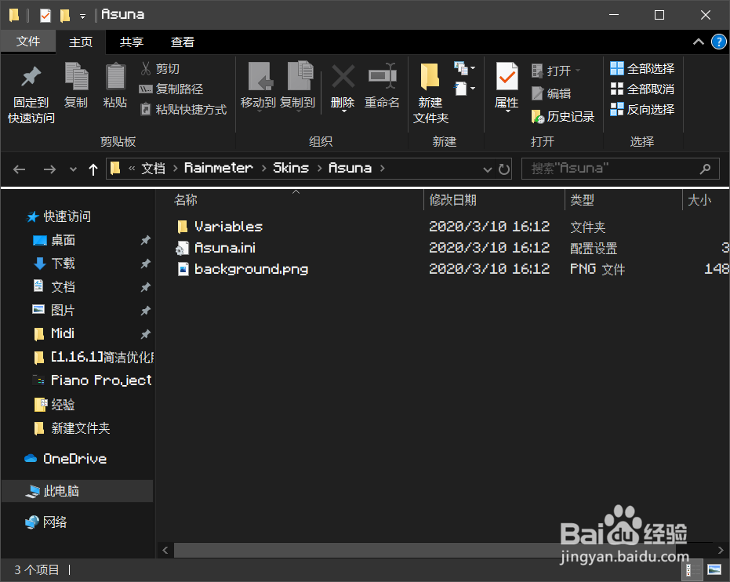Open the New item dropdown icon

(x=465, y=68)
